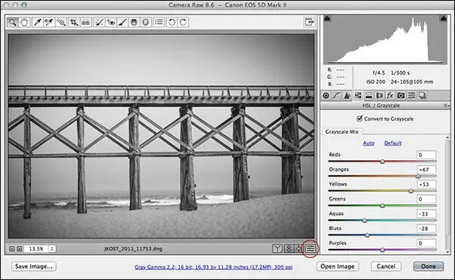Click the Default grayscale mix link
This screenshot has width=455, height=280.
[393, 143]
